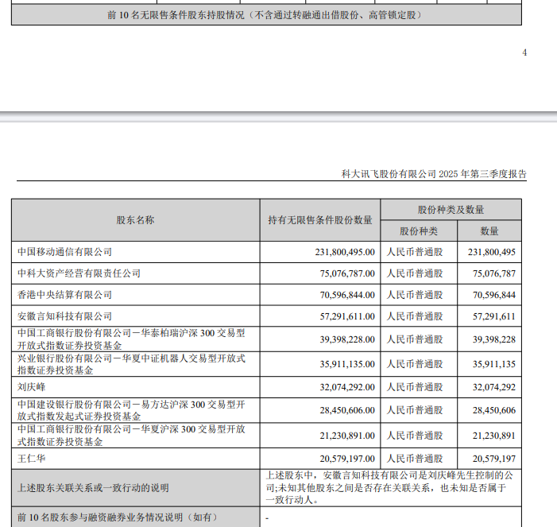Click the 前 10 名无限售条件股东持股情况 title row

pos(265,15)
